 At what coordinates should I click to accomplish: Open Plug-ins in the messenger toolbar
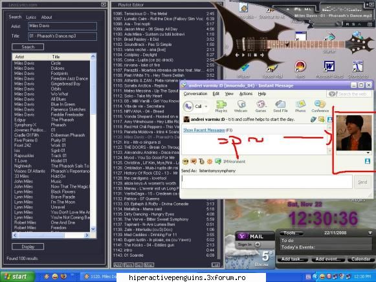pyautogui.click(x=221, y=106)
